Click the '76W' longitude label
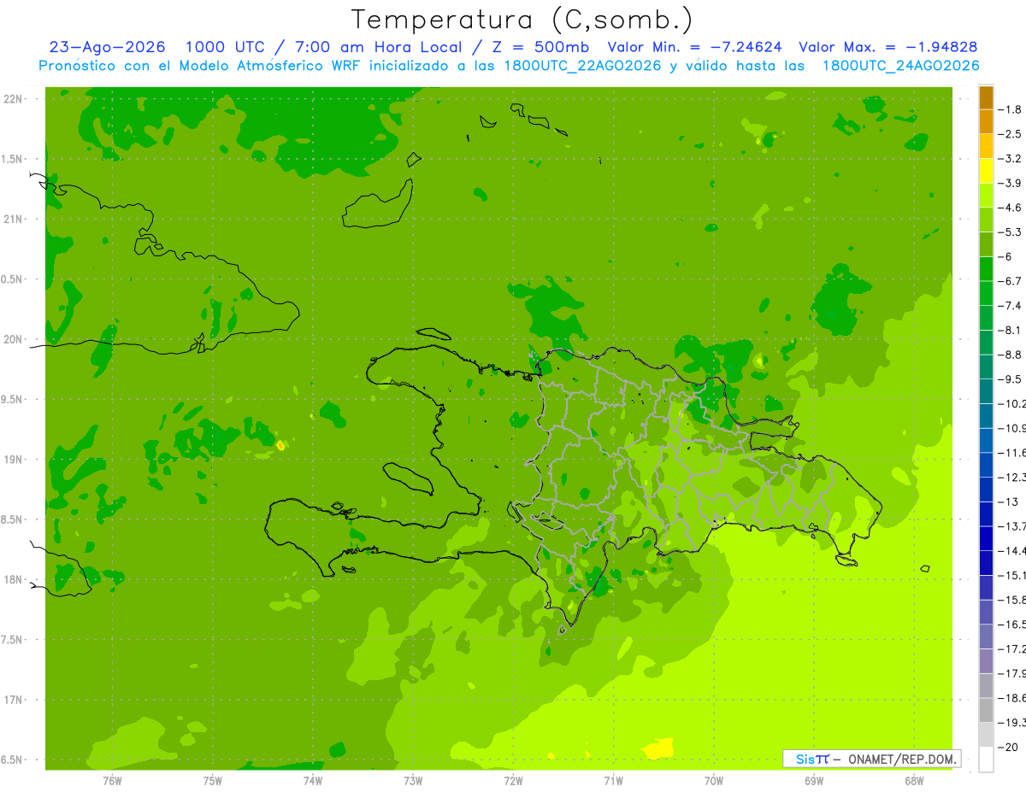Screen dimensions: 1026x792 (x=112, y=781)
